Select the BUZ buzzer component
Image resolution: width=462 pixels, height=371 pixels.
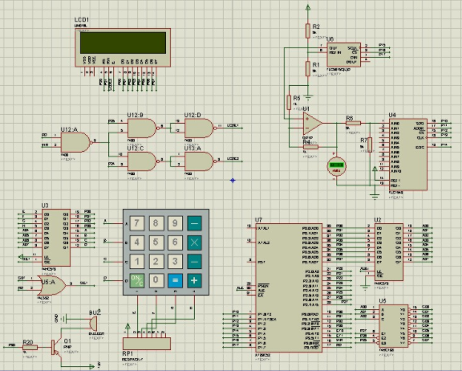pyautogui.click(x=93, y=324)
